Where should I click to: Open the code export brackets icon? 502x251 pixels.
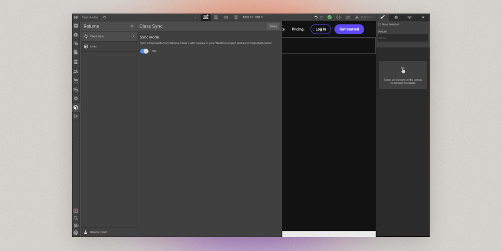point(338,17)
